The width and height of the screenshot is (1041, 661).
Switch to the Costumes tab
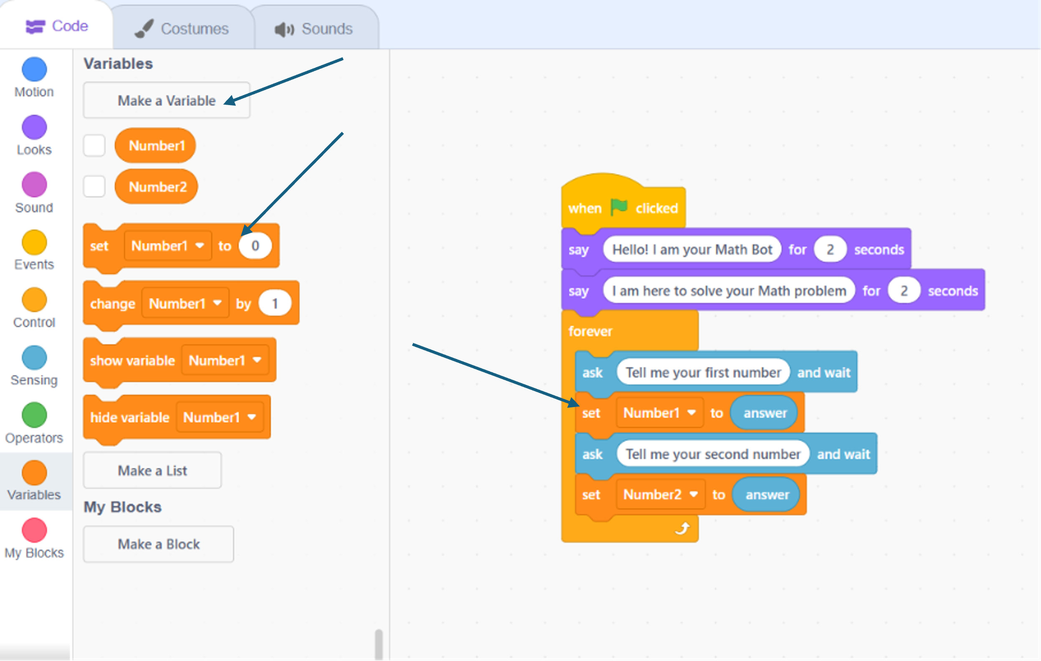click(x=182, y=28)
